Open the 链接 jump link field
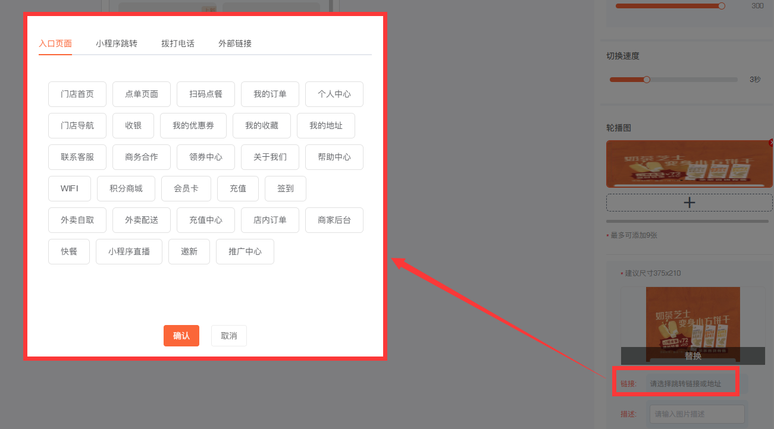774x429 pixels. 696,384
